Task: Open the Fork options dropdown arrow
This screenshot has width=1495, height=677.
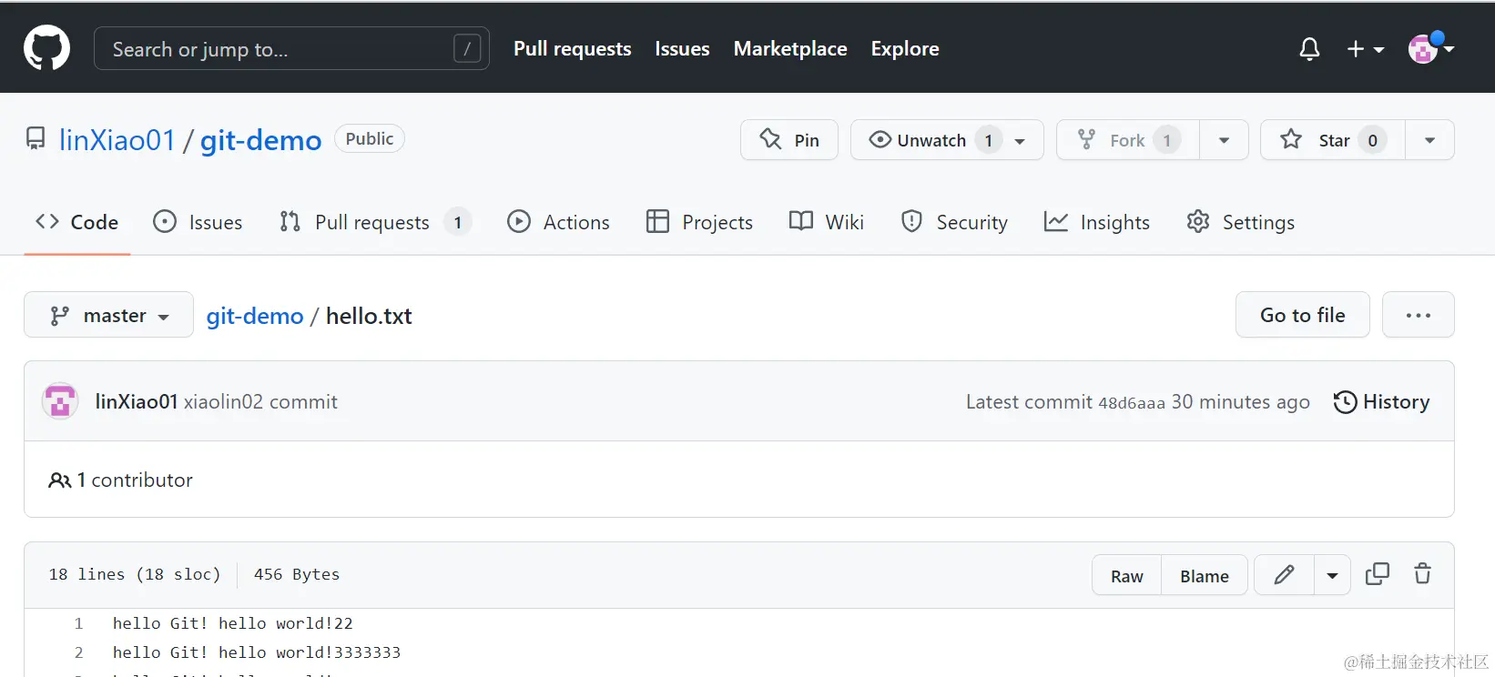Action: 1224,140
